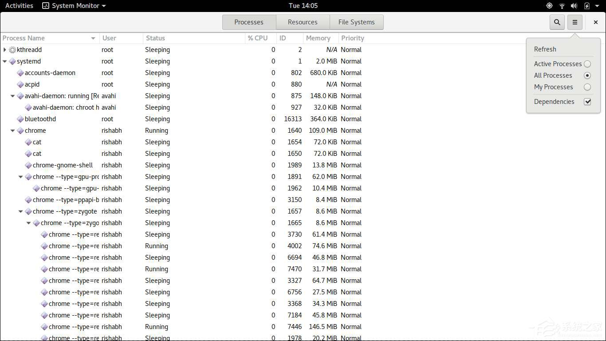Click the search magnifier icon

(x=557, y=22)
